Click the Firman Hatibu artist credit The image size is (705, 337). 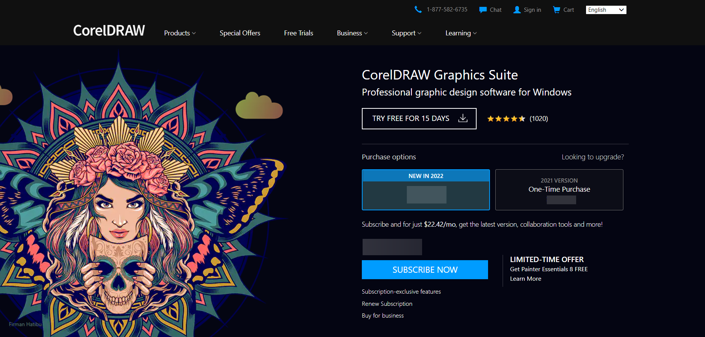point(25,324)
